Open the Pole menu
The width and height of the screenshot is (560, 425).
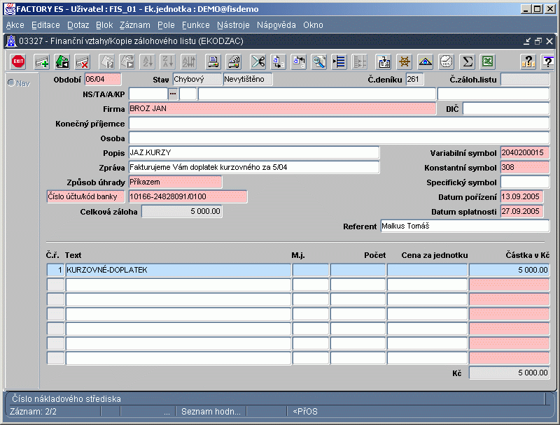click(166, 25)
